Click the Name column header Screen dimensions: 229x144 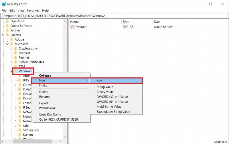[x=95, y=22]
